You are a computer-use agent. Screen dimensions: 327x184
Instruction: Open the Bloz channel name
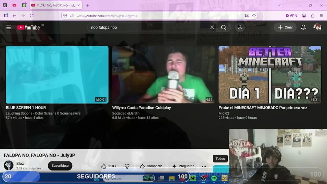(x=20, y=164)
